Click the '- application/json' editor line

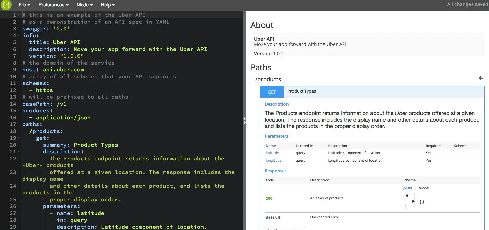coord(60,118)
